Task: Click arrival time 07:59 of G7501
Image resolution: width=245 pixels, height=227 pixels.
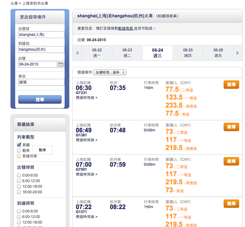Action: point(118,165)
